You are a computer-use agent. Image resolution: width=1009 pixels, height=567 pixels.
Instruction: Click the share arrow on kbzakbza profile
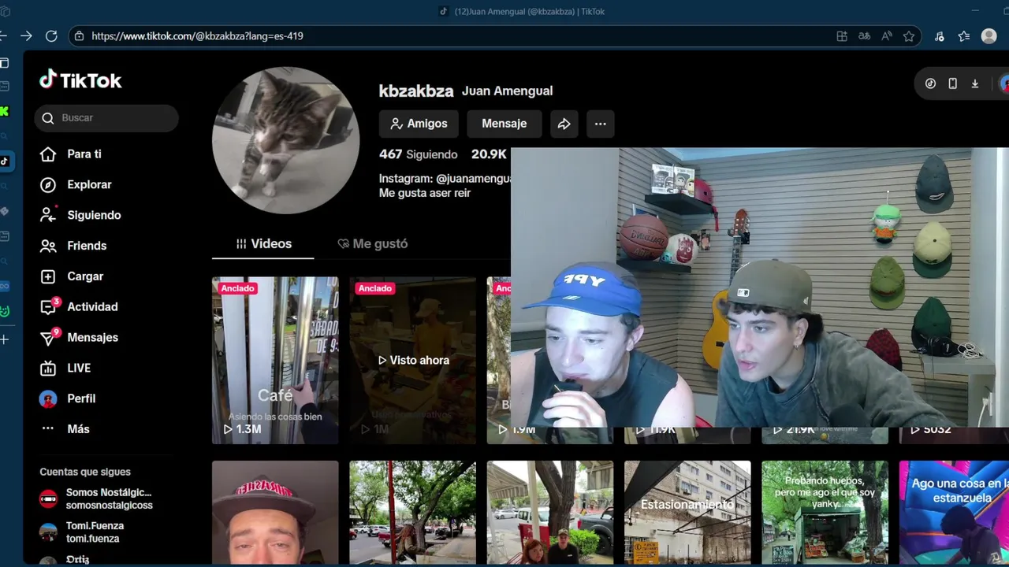(564, 124)
